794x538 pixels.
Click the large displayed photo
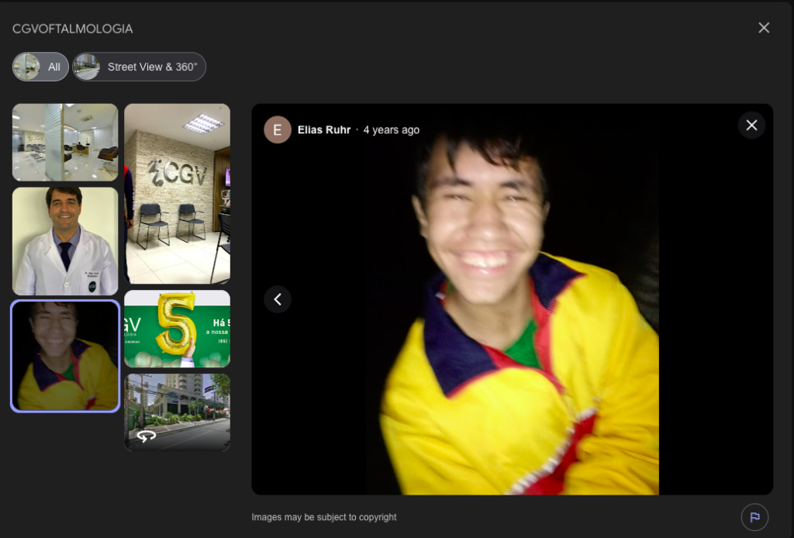512,299
